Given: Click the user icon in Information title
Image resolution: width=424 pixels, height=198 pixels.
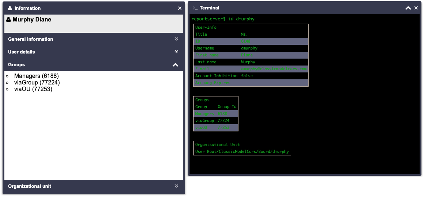Looking at the screenshot, I should (10, 8).
